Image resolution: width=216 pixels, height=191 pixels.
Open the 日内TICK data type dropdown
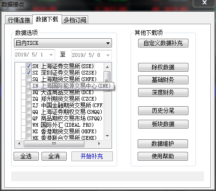coord(63,43)
